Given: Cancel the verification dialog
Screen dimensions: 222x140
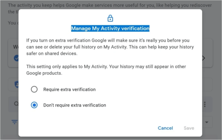Looking at the screenshot, I should [165, 128].
